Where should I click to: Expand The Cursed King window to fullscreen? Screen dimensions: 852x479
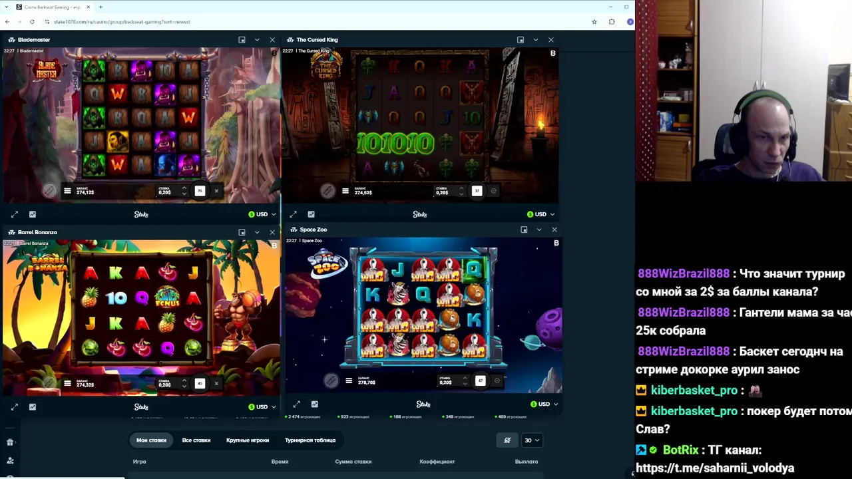pos(293,214)
